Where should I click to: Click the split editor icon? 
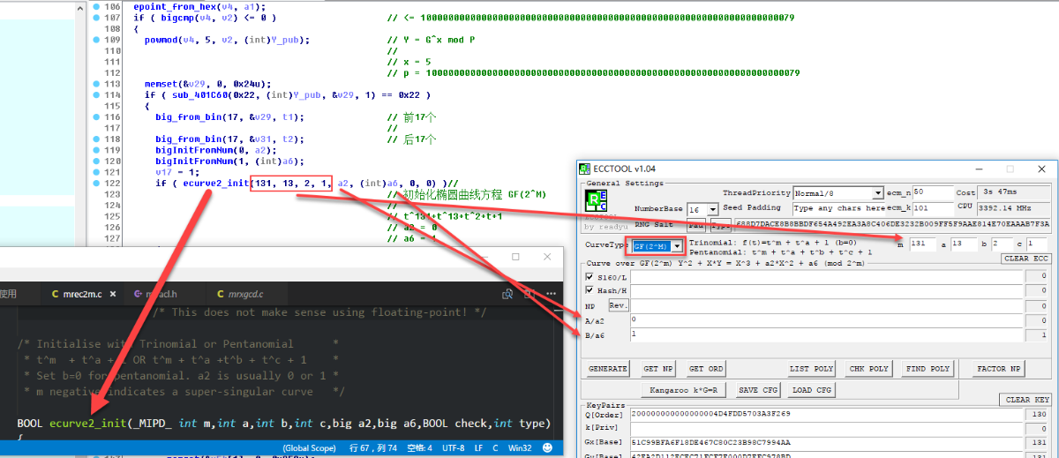coord(528,294)
